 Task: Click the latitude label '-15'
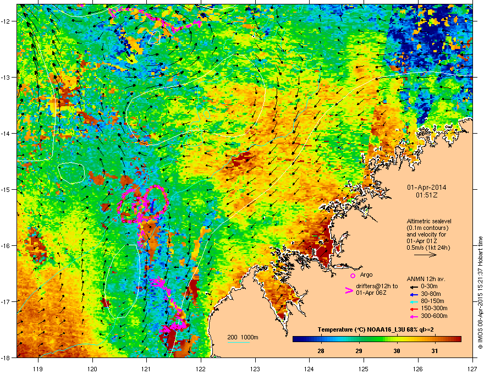(6, 189)
